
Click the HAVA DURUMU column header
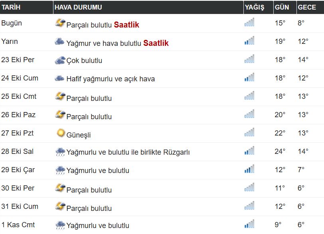tap(78, 8)
